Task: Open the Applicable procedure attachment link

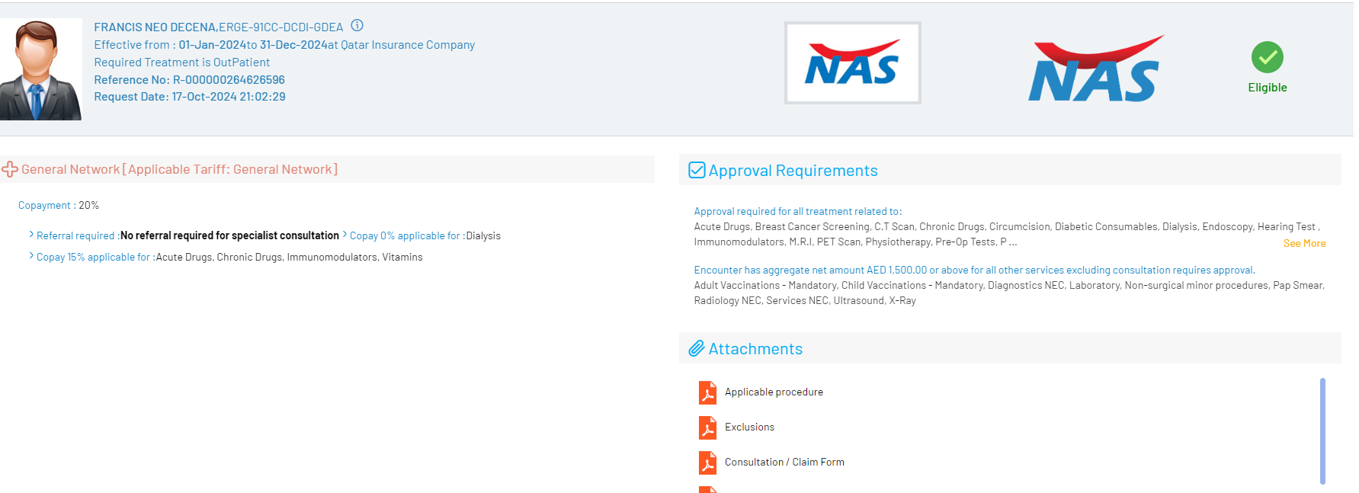Action: click(774, 392)
